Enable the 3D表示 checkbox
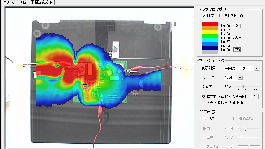Image resolution: width=265 pixels, height=149 pixels. [203, 118]
